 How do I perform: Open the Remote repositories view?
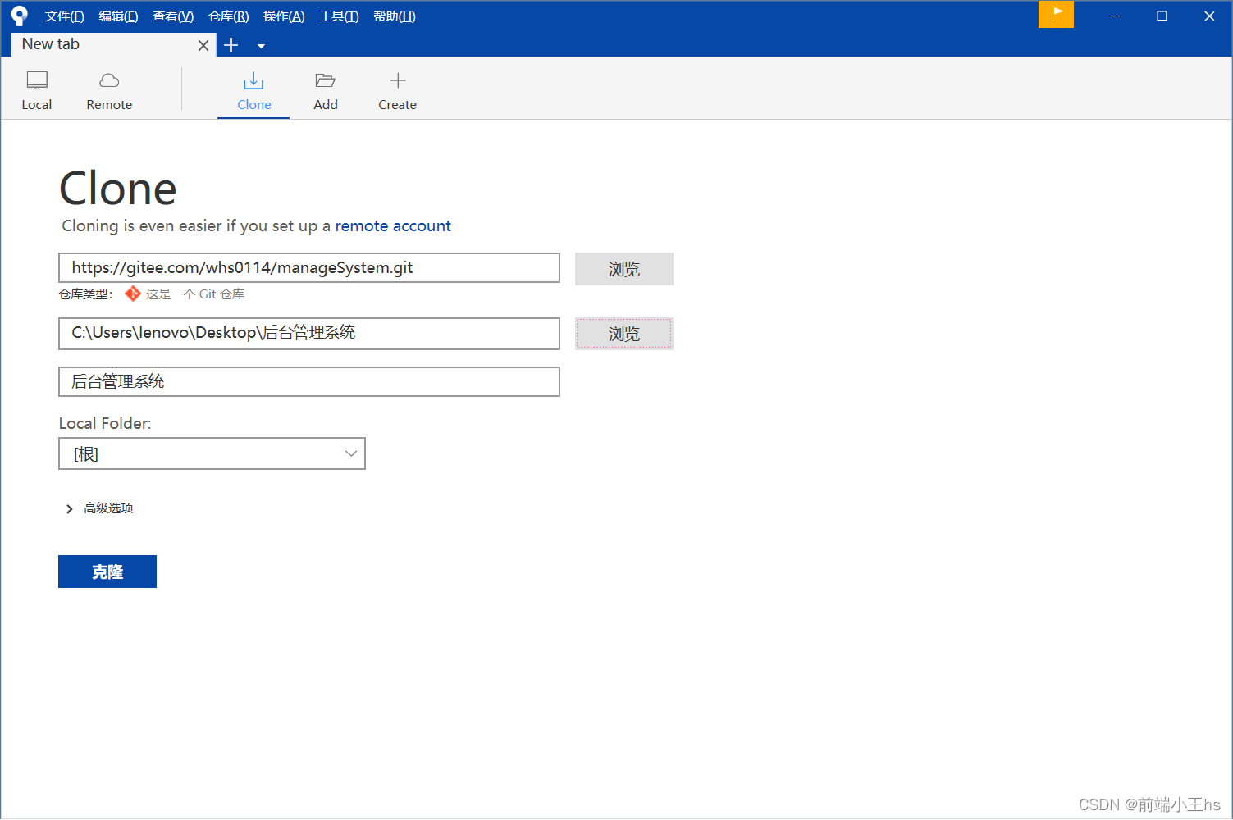109,90
